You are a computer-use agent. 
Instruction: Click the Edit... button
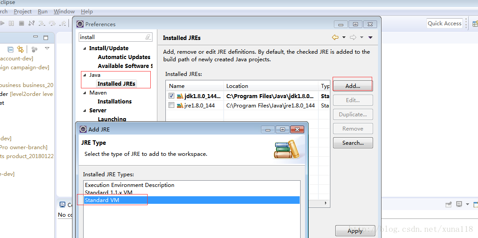point(353,100)
